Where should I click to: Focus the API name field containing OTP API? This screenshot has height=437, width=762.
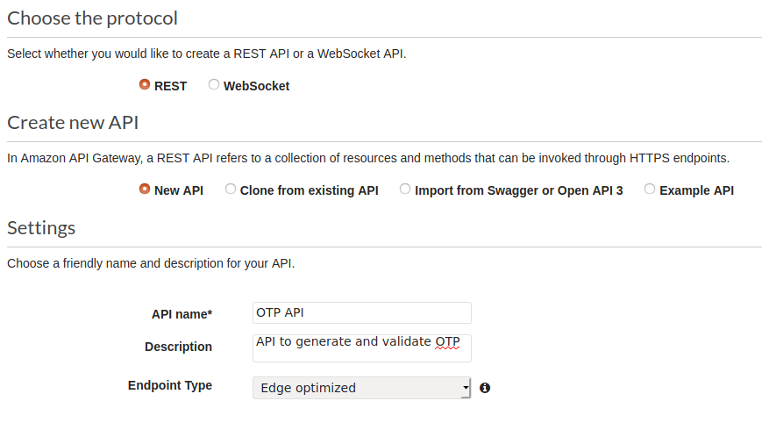click(x=361, y=312)
